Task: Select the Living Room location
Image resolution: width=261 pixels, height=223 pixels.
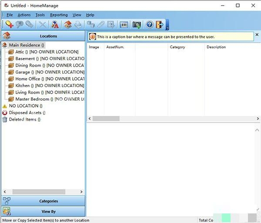Action: [50, 92]
